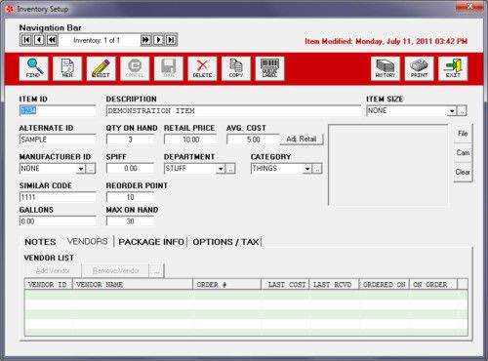Click the Print toolbar icon

click(419, 68)
